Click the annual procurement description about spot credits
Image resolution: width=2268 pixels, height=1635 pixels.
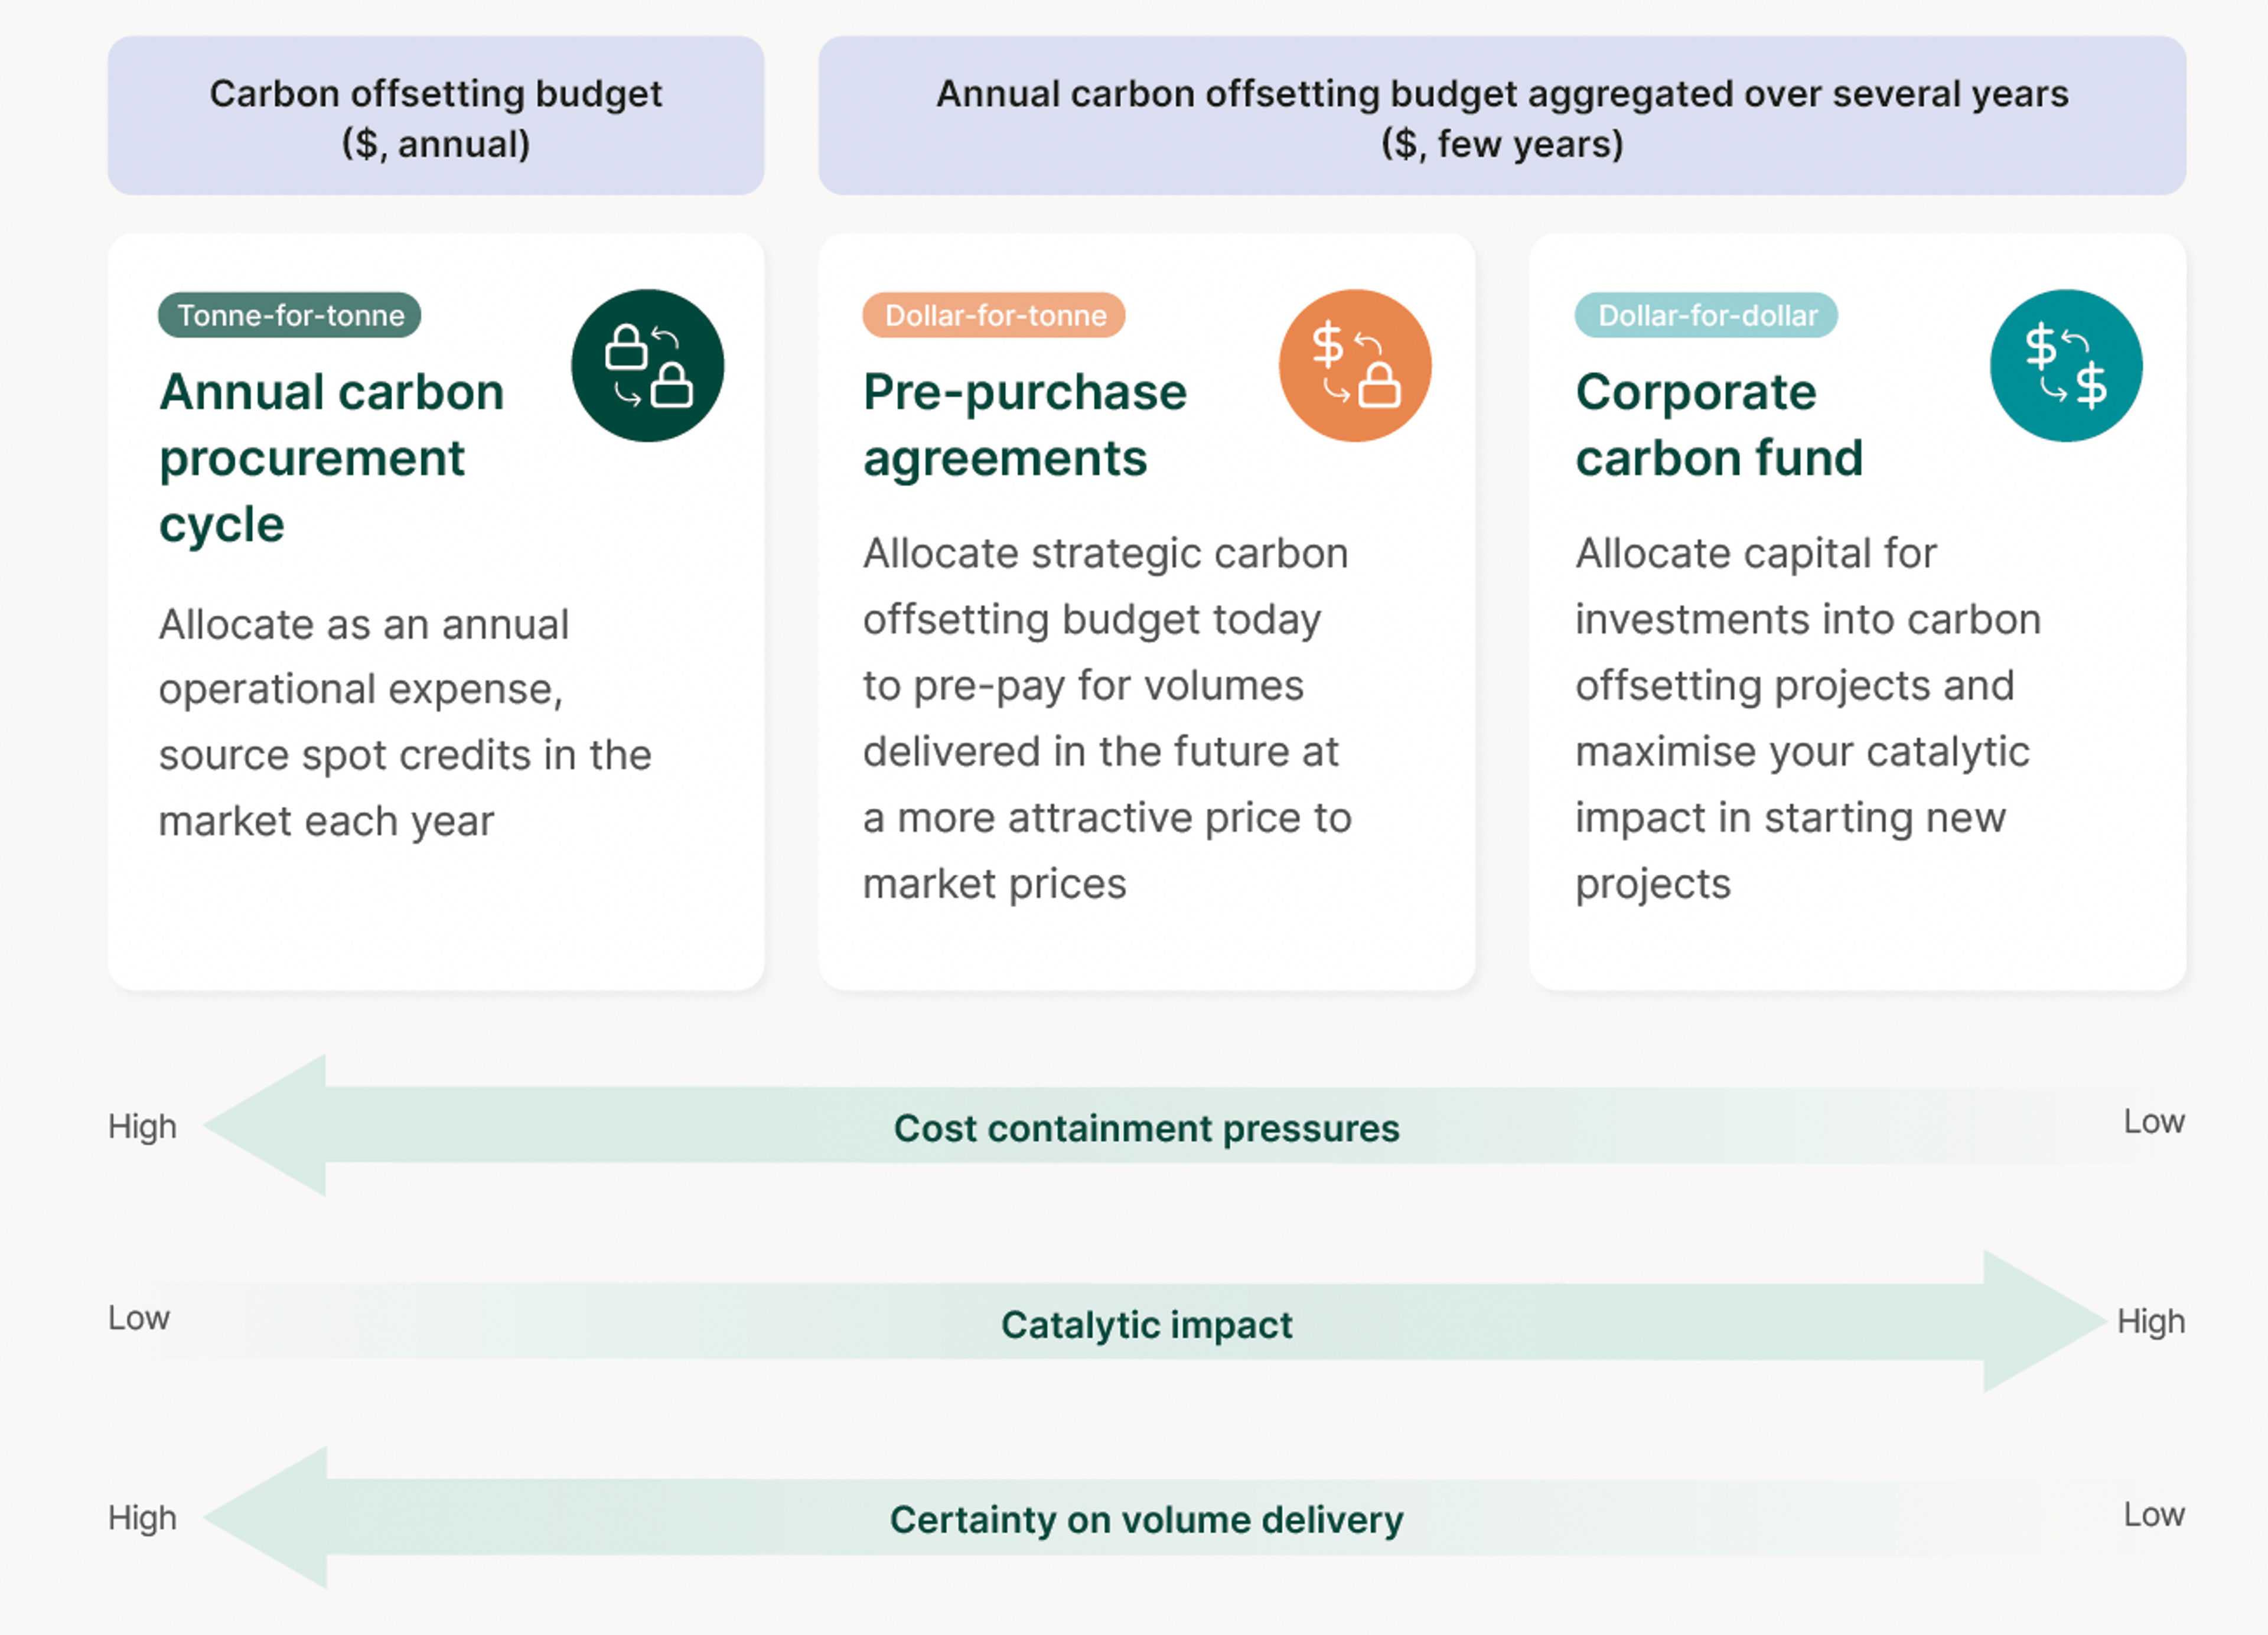[405, 722]
